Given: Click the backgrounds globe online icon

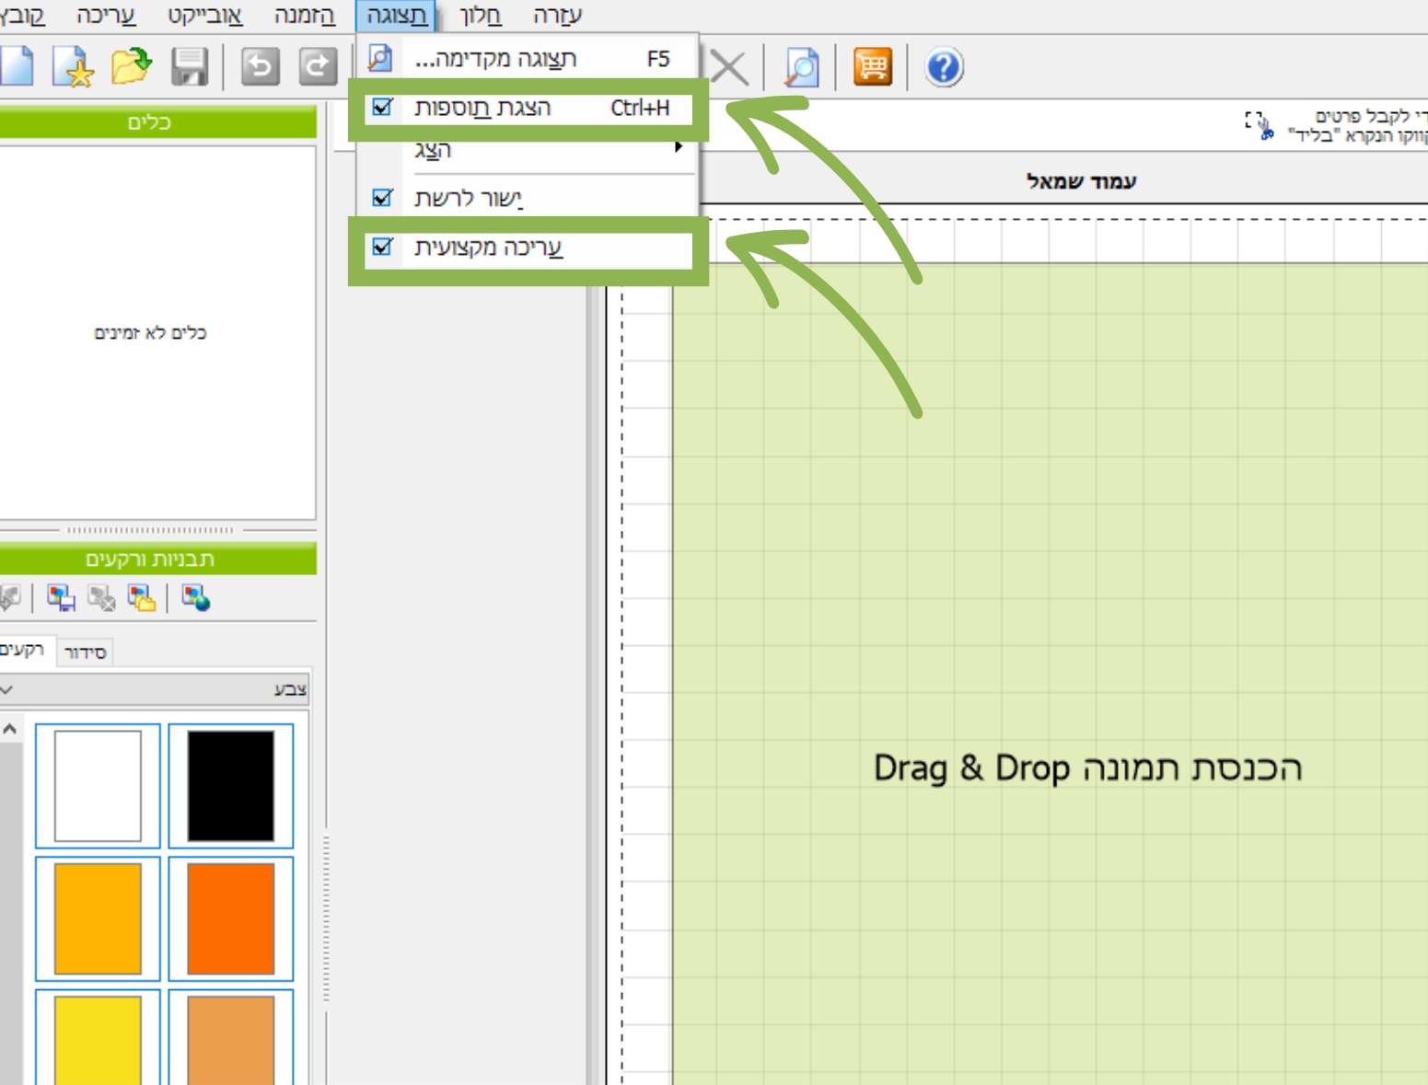Looking at the screenshot, I should (x=196, y=599).
